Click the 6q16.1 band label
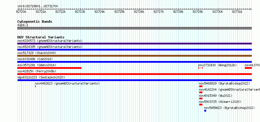The width and height of the screenshot is (260, 122). coord(23,25)
